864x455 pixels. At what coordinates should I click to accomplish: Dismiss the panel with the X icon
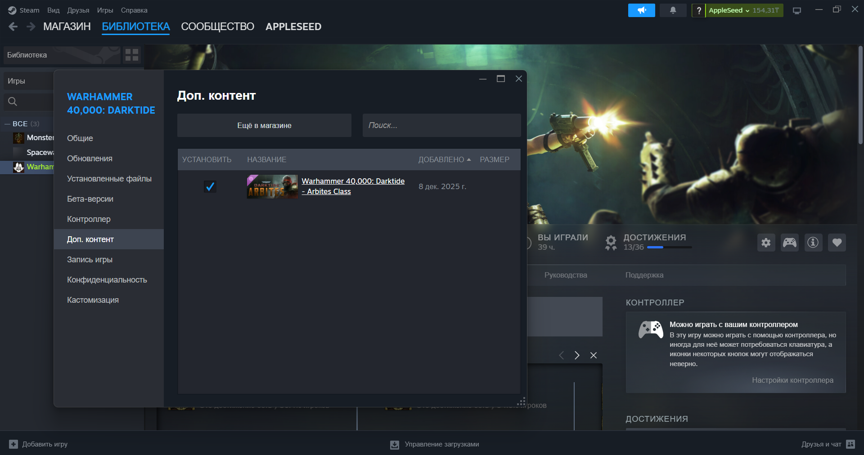click(x=594, y=355)
